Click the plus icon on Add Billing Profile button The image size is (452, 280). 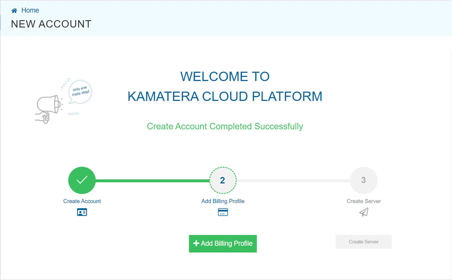196,243
